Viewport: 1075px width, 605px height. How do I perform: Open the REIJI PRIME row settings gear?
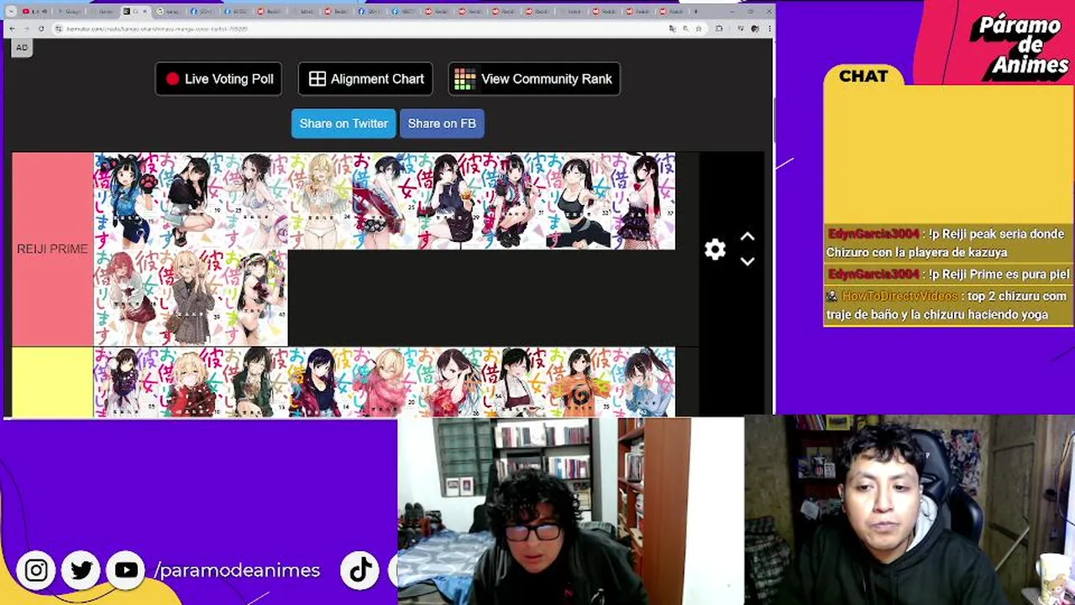(715, 250)
